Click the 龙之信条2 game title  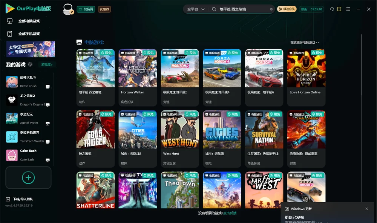click(28, 96)
